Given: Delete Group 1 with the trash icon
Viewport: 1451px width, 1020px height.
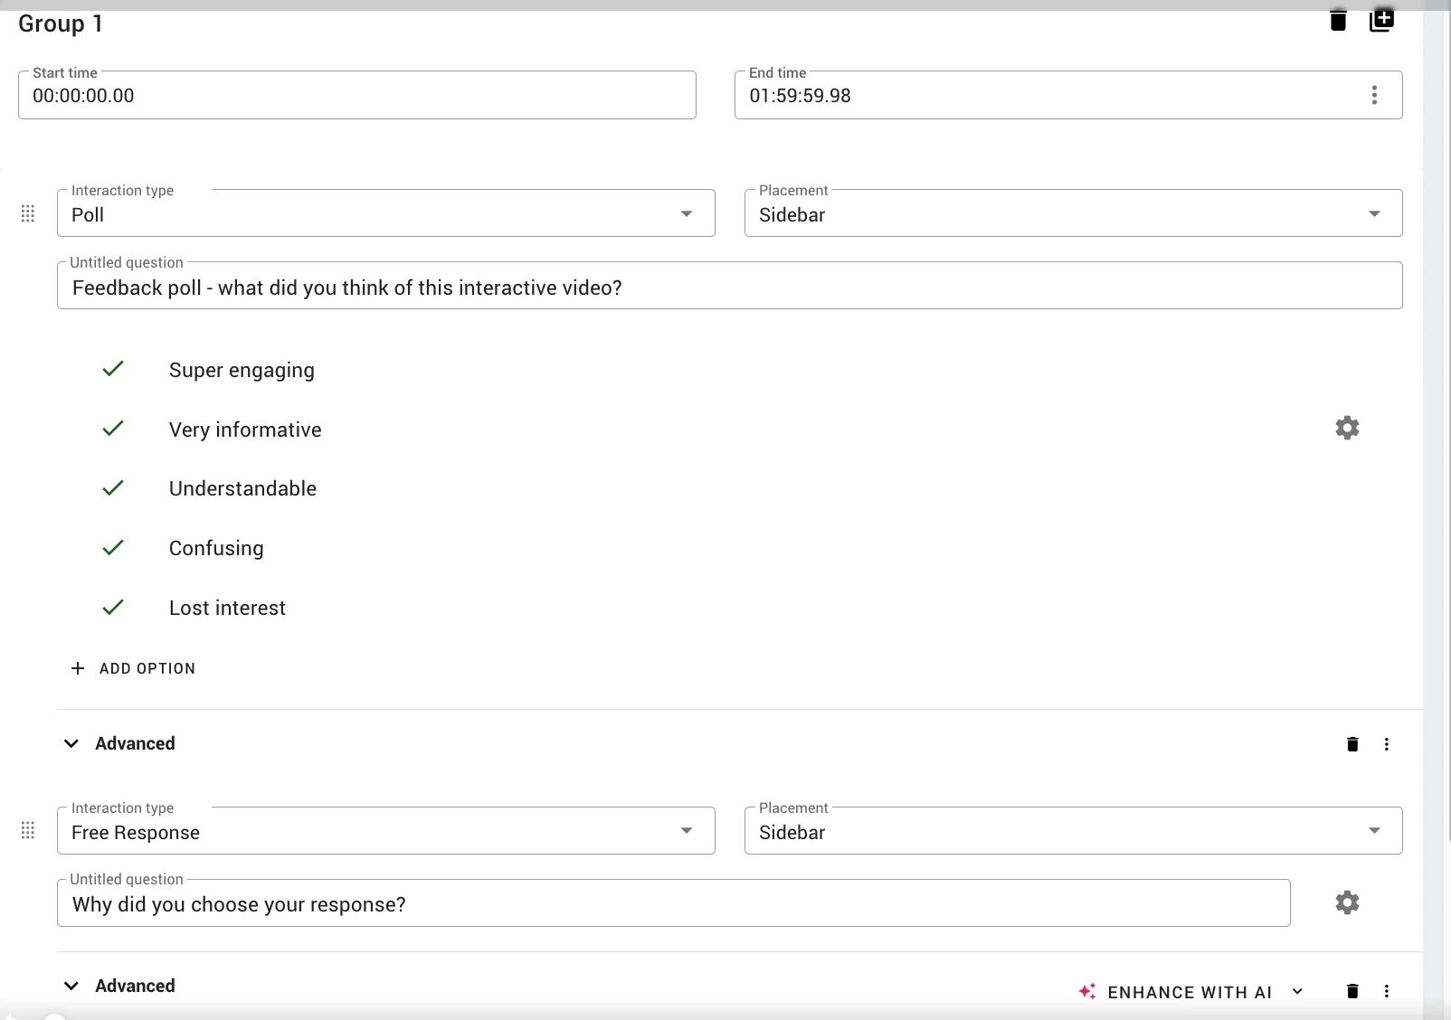Looking at the screenshot, I should click(x=1338, y=21).
